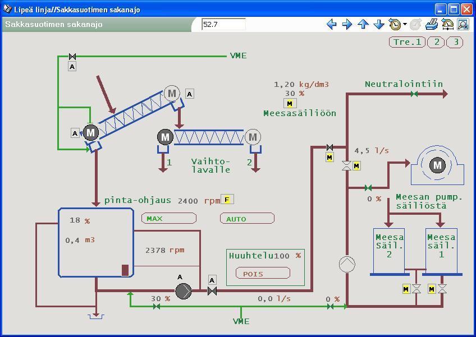Screen dimensions: 476x337
Task: Select the valve on the Neutralointiin line
Action: (x=414, y=94)
